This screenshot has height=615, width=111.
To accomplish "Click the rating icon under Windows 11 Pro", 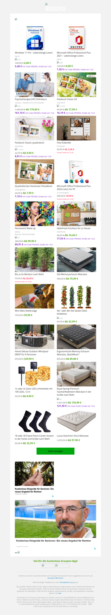I will [x=16, y=59].
